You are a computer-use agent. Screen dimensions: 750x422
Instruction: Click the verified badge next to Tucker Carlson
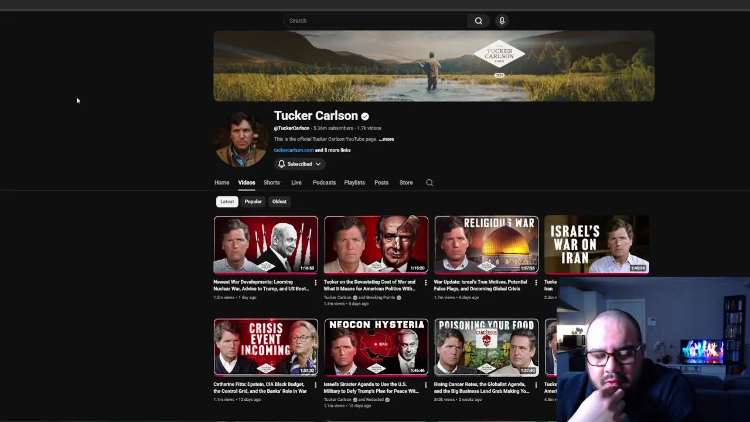click(x=365, y=116)
